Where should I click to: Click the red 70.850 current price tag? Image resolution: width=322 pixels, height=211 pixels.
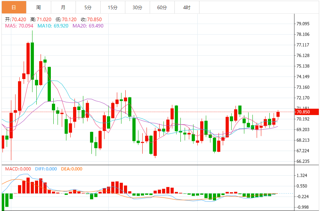306,112
